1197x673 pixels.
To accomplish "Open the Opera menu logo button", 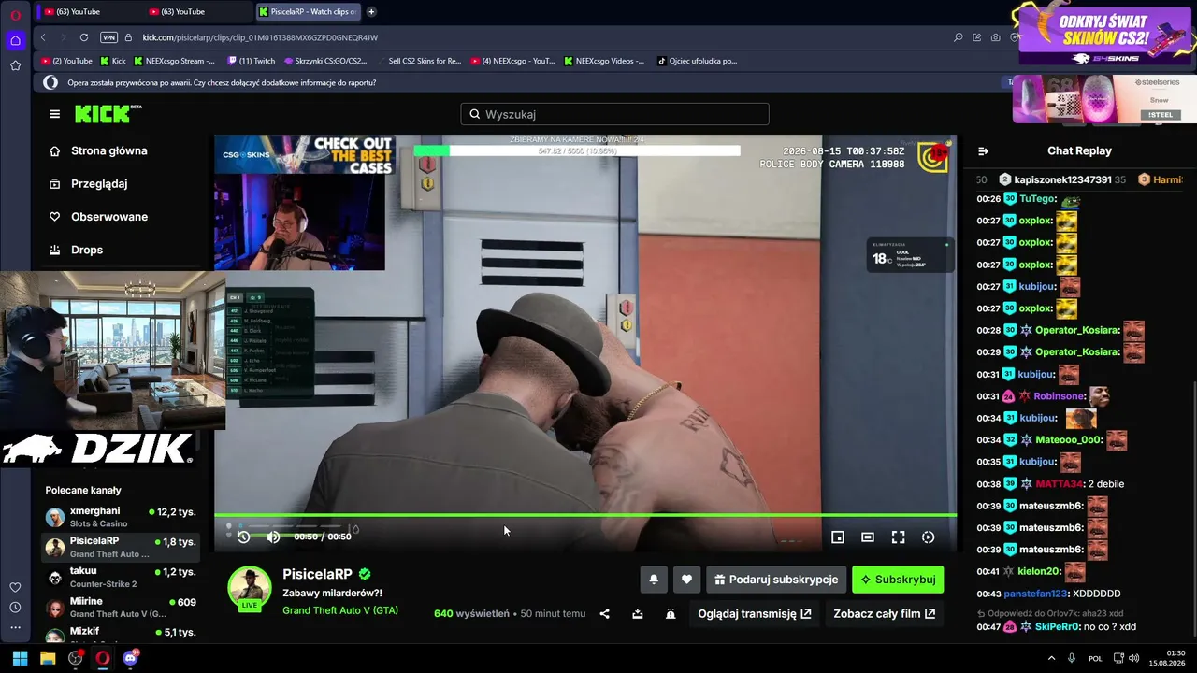I will point(15,14).
